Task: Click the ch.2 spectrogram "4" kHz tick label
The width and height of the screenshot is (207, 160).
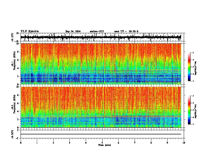Action: click(x=18, y=111)
